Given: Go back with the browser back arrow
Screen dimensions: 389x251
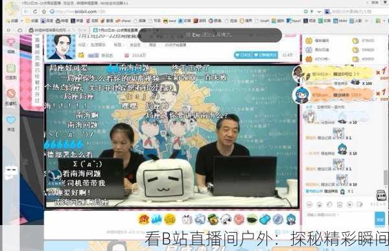Looking at the screenshot, I should pos(26,12).
